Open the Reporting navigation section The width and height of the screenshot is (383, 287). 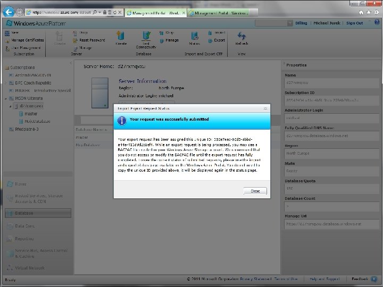click(x=24, y=239)
